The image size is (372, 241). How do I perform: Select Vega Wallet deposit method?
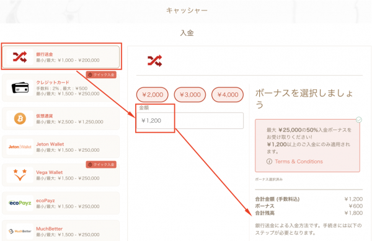[61, 175]
